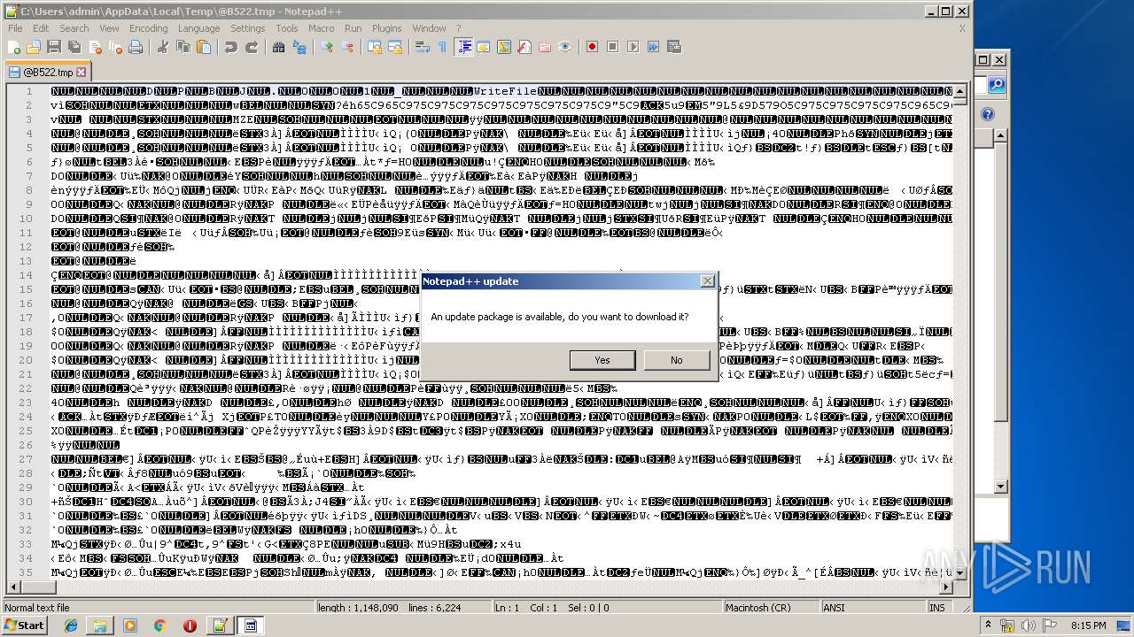Stop macro recording square icon

[612, 47]
